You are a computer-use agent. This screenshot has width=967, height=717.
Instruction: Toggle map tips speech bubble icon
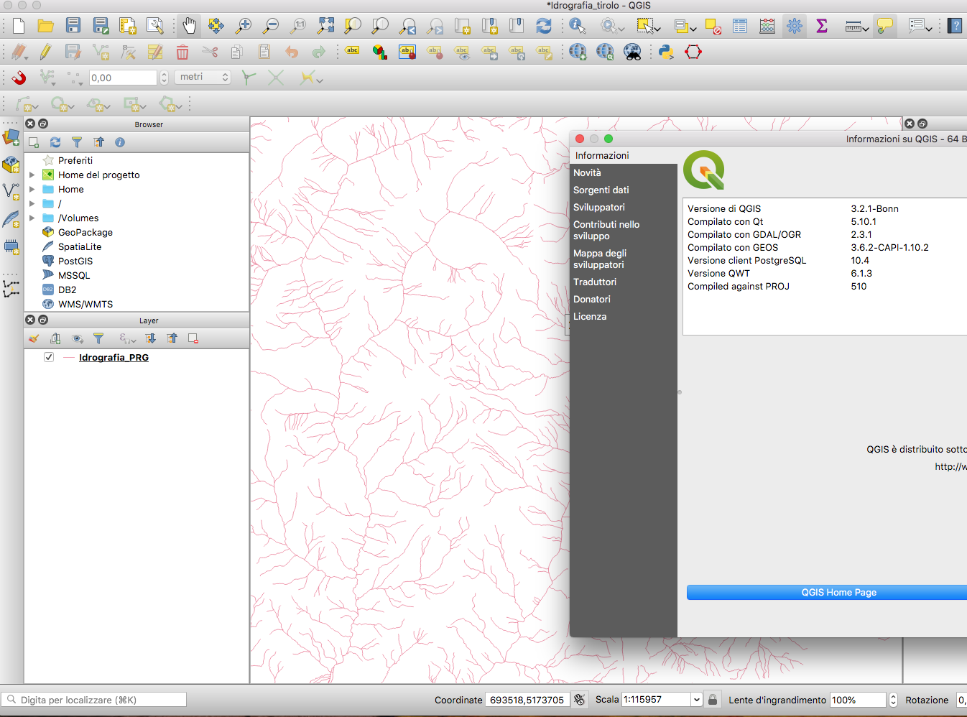tap(885, 26)
